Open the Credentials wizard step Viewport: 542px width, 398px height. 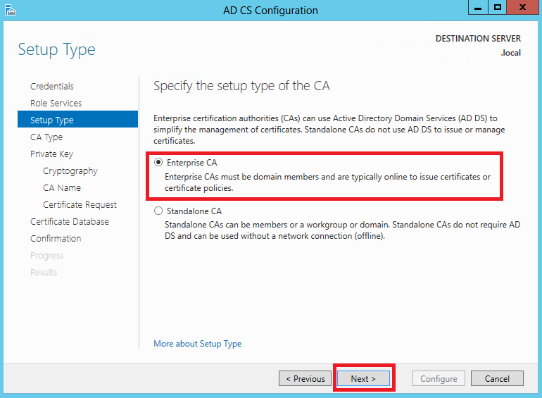tap(52, 87)
